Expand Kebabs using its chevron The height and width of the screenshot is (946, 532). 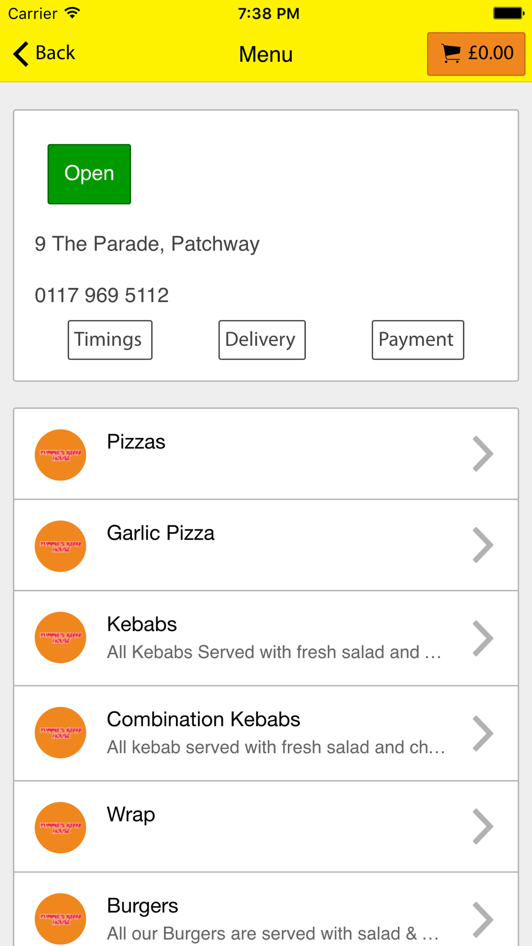[x=483, y=638]
